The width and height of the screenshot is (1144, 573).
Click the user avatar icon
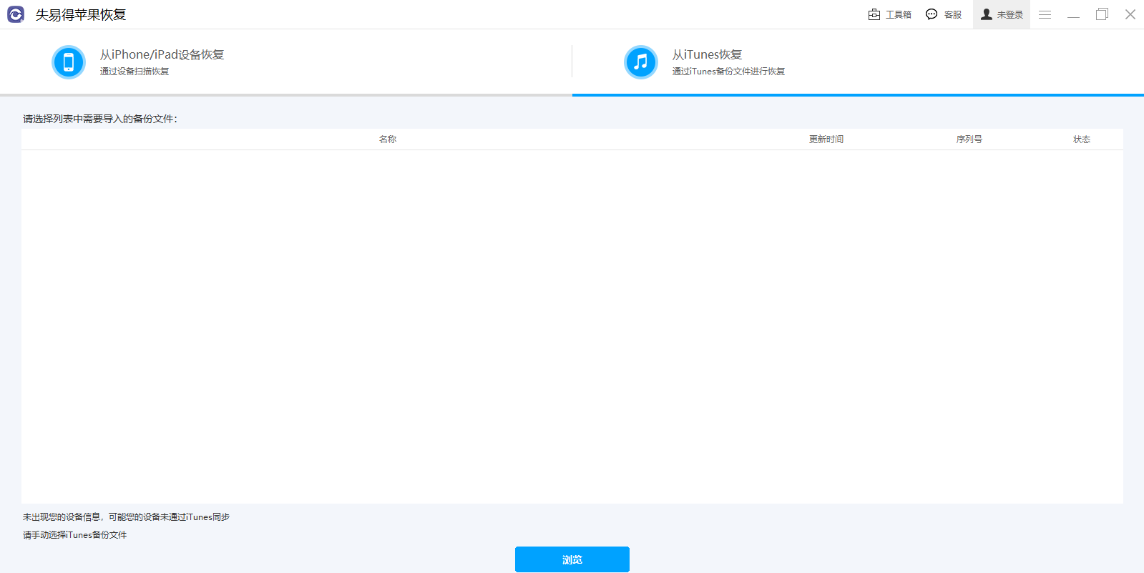coord(986,14)
